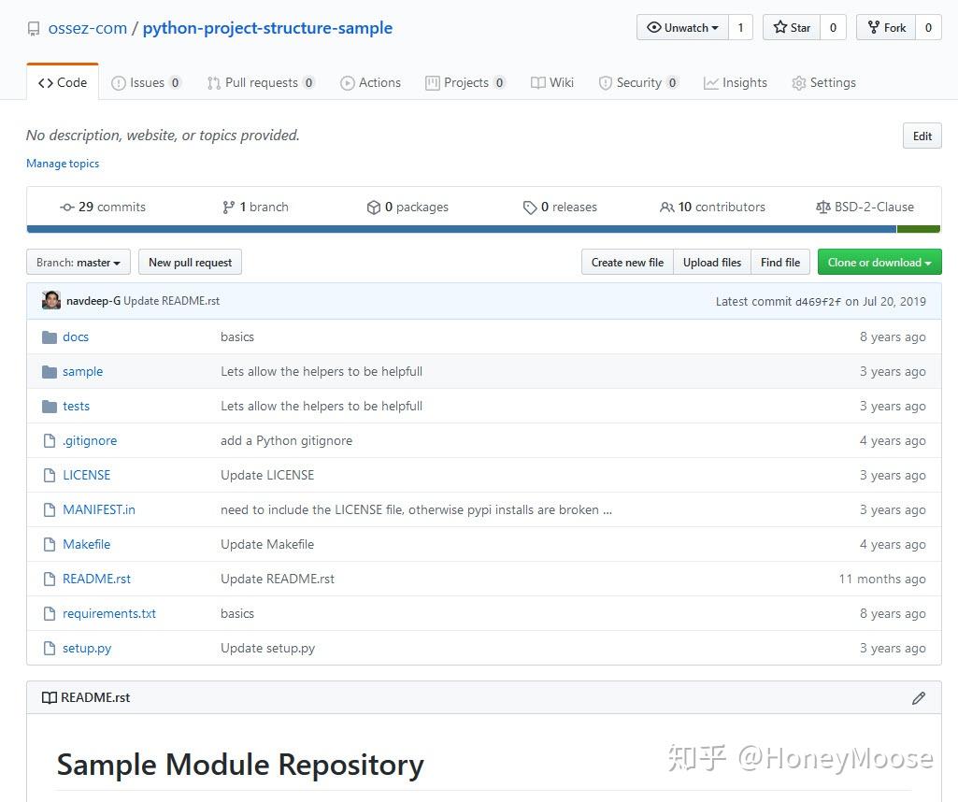The height and width of the screenshot is (802, 958).
Task: Open the requirements.txt file
Action: 109,613
